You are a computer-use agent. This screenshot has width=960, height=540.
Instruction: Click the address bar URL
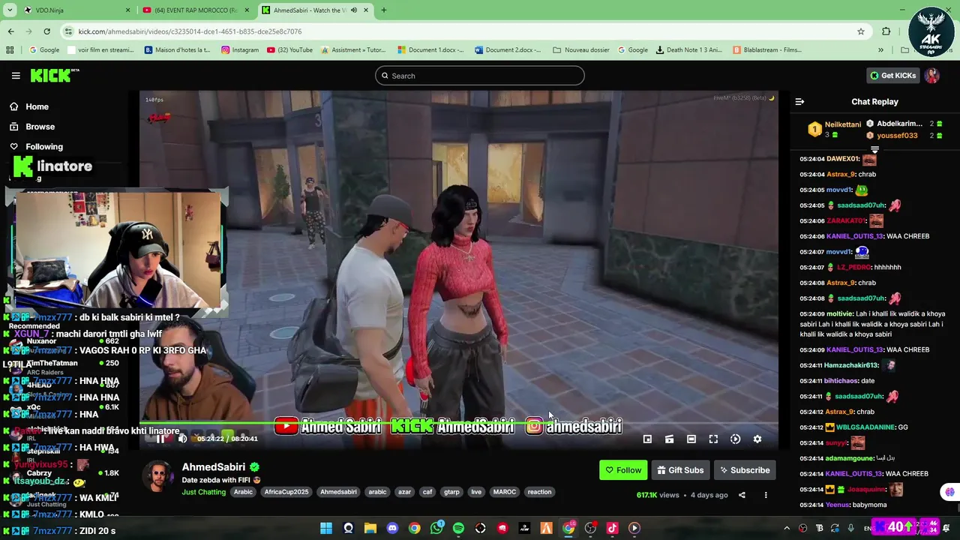[190, 31]
